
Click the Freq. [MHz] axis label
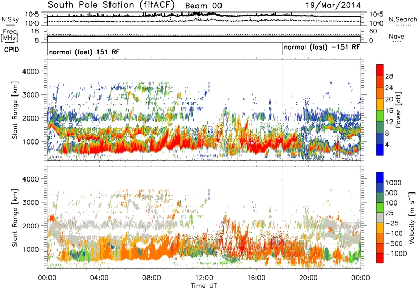click(9, 35)
